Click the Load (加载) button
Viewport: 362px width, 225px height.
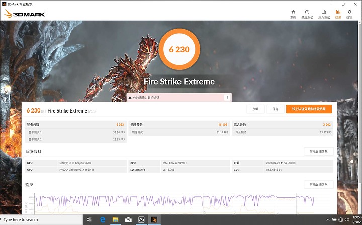[x=255, y=109]
